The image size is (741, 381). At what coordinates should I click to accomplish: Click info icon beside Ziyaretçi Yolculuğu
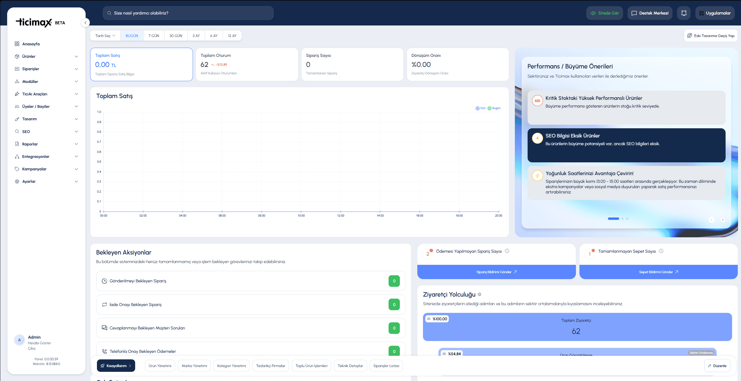pos(479,294)
